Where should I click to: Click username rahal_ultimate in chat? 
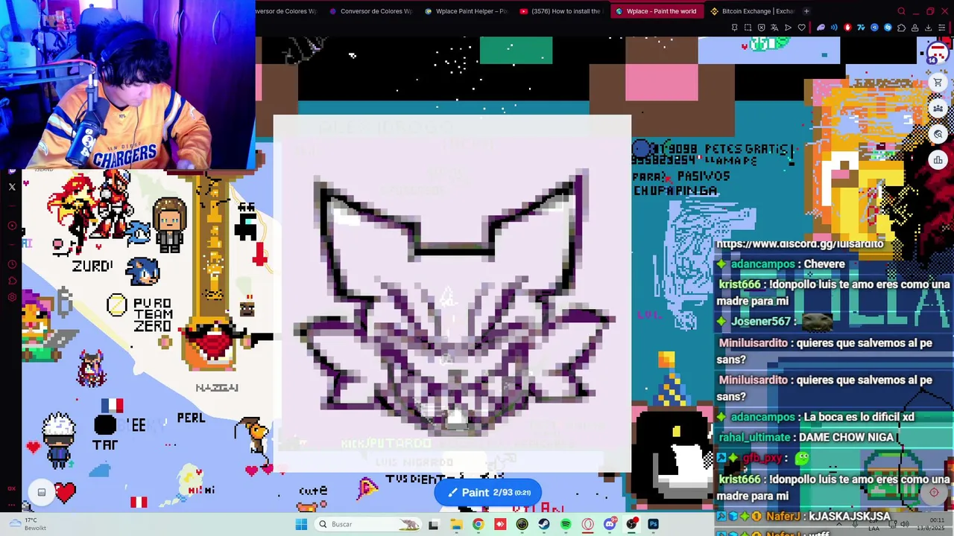coord(754,438)
